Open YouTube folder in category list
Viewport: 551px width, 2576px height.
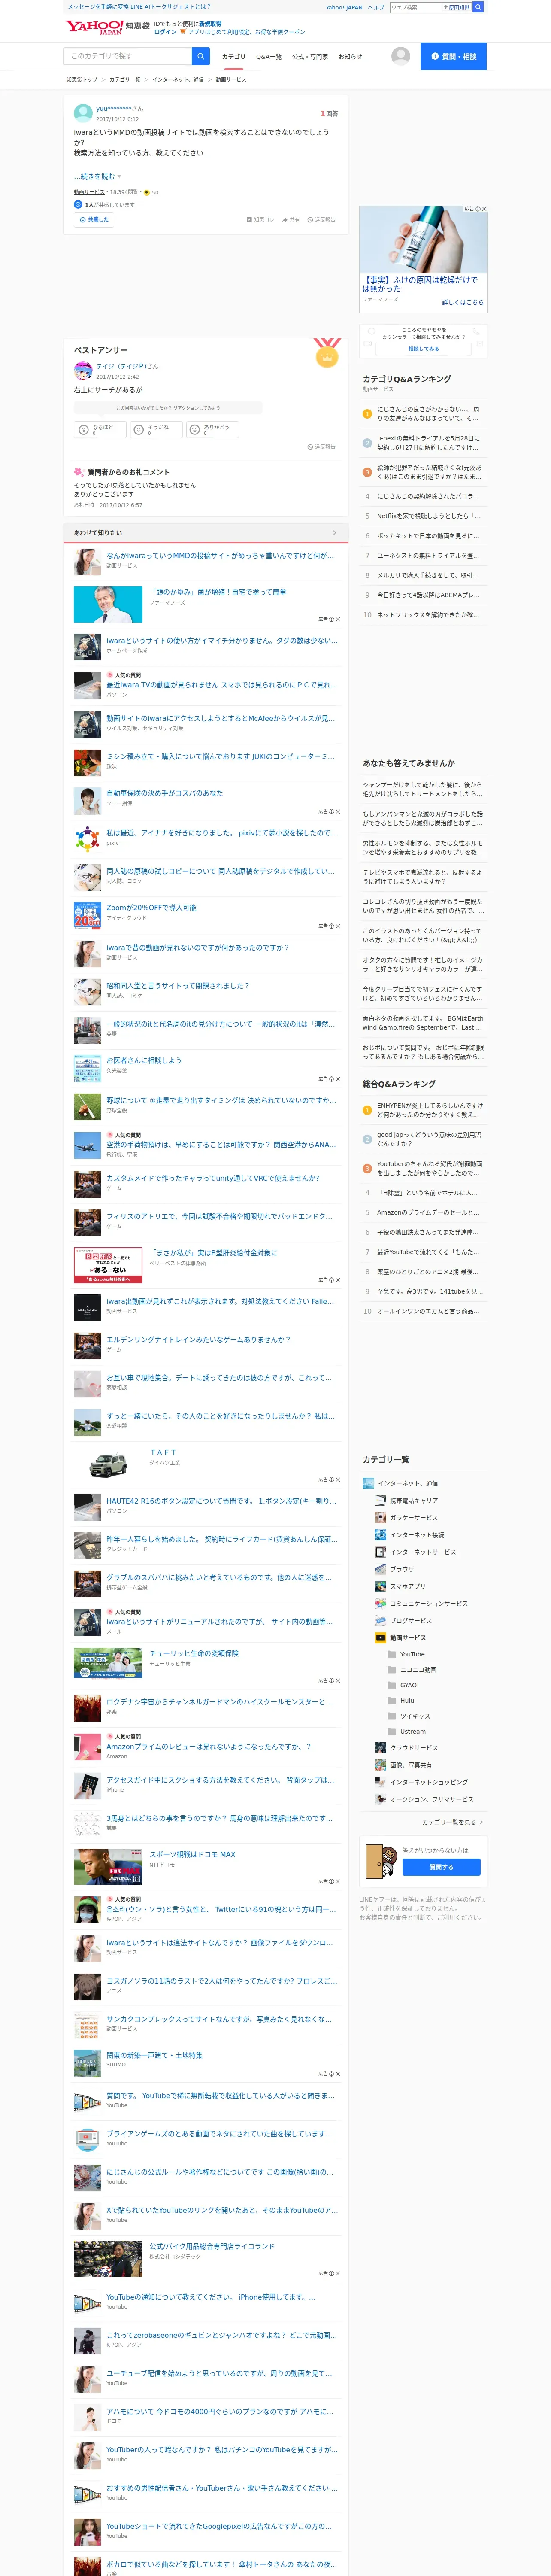pyautogui.click(x=406, y=1654)
